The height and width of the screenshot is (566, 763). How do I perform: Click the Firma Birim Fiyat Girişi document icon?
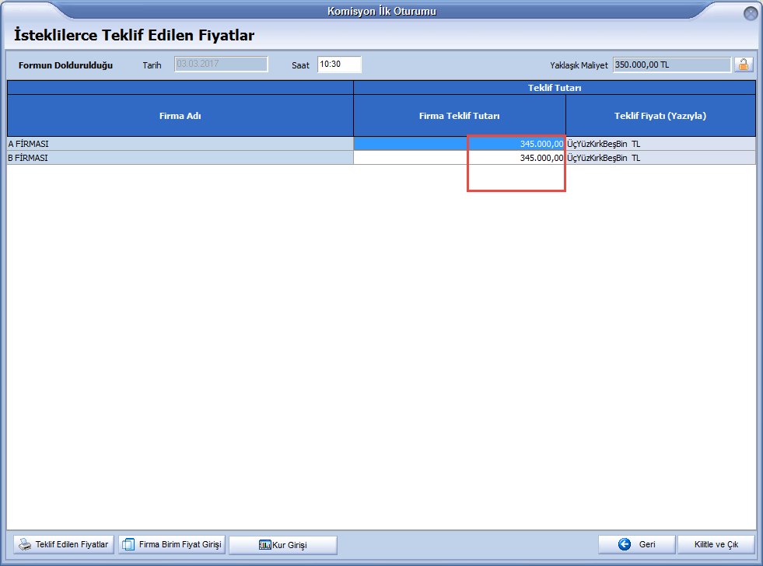coord(129,544)
